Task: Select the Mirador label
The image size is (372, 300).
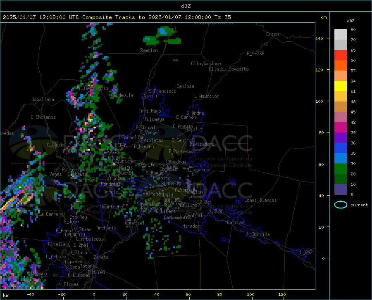Action: [191, 226]
